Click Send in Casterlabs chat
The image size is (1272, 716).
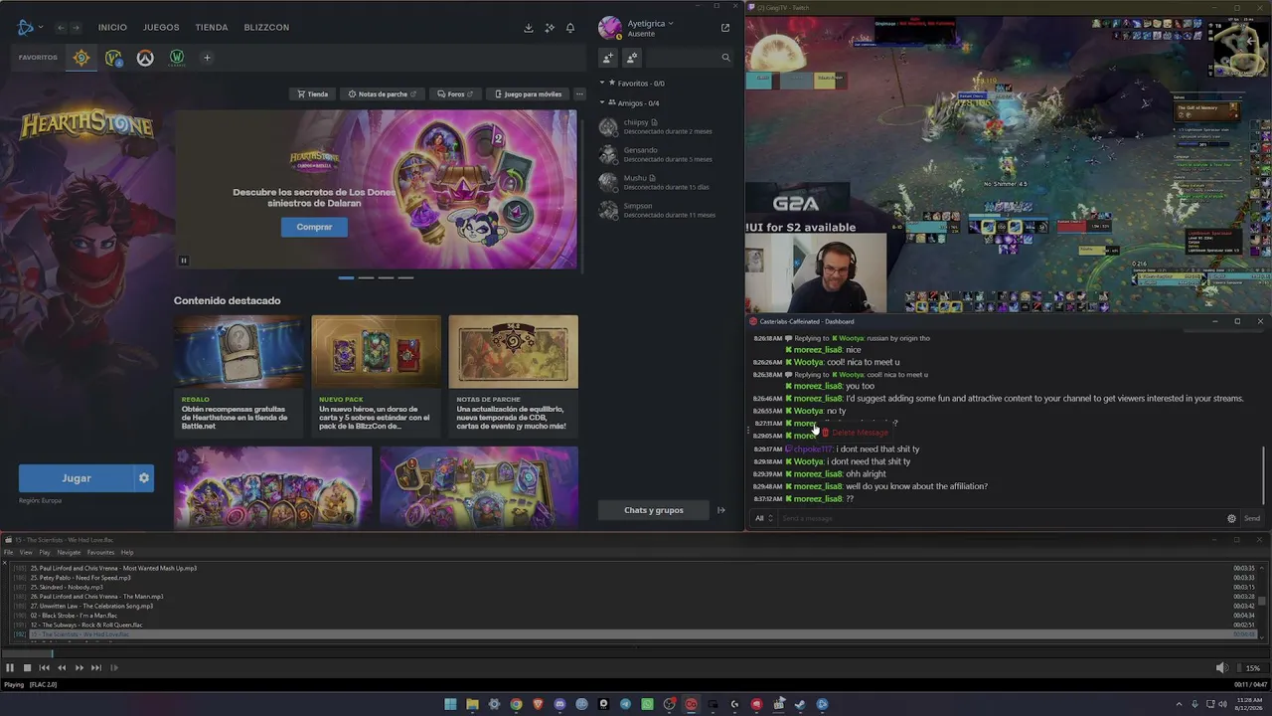coord(1252,518)
